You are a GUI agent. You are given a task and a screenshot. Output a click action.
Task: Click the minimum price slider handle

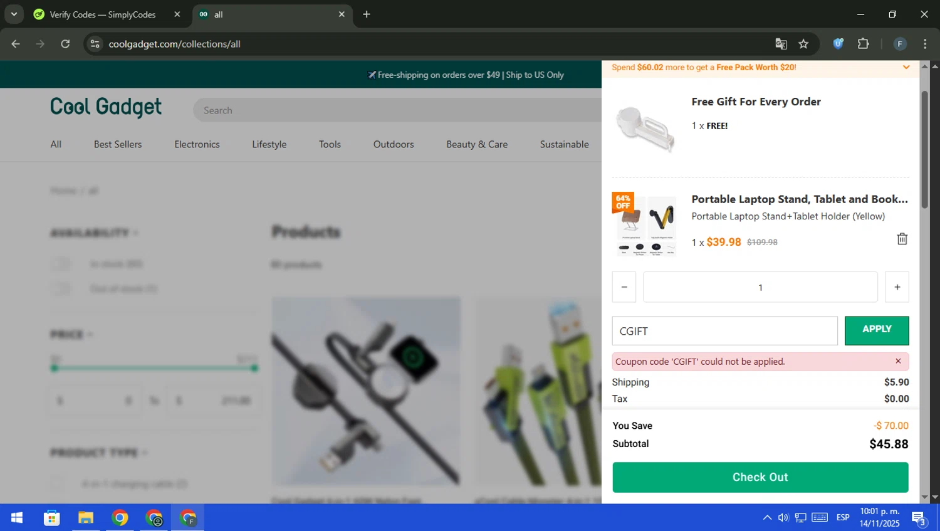pyautogui.click(x=55, y=368)
